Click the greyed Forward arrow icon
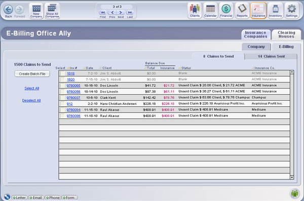Screen dimensions: 304x201 [20, 10]
